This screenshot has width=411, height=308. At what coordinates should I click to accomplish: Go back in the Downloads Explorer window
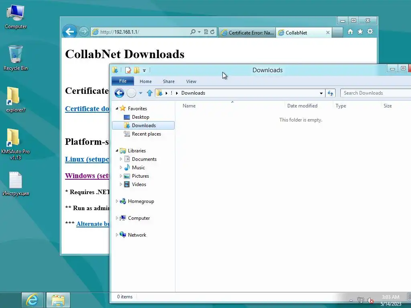point(119,93)
